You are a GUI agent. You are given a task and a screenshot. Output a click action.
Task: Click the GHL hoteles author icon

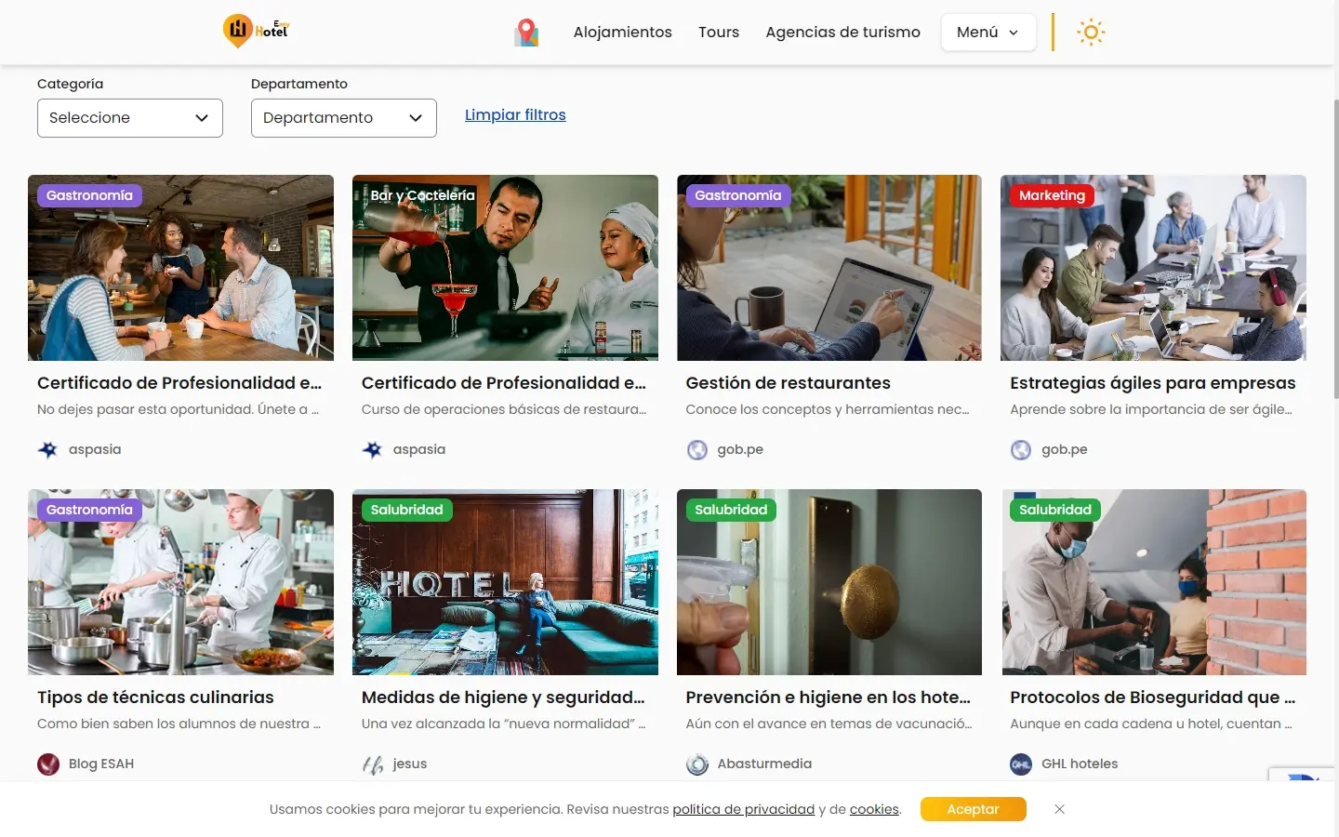click(1021, 764)
